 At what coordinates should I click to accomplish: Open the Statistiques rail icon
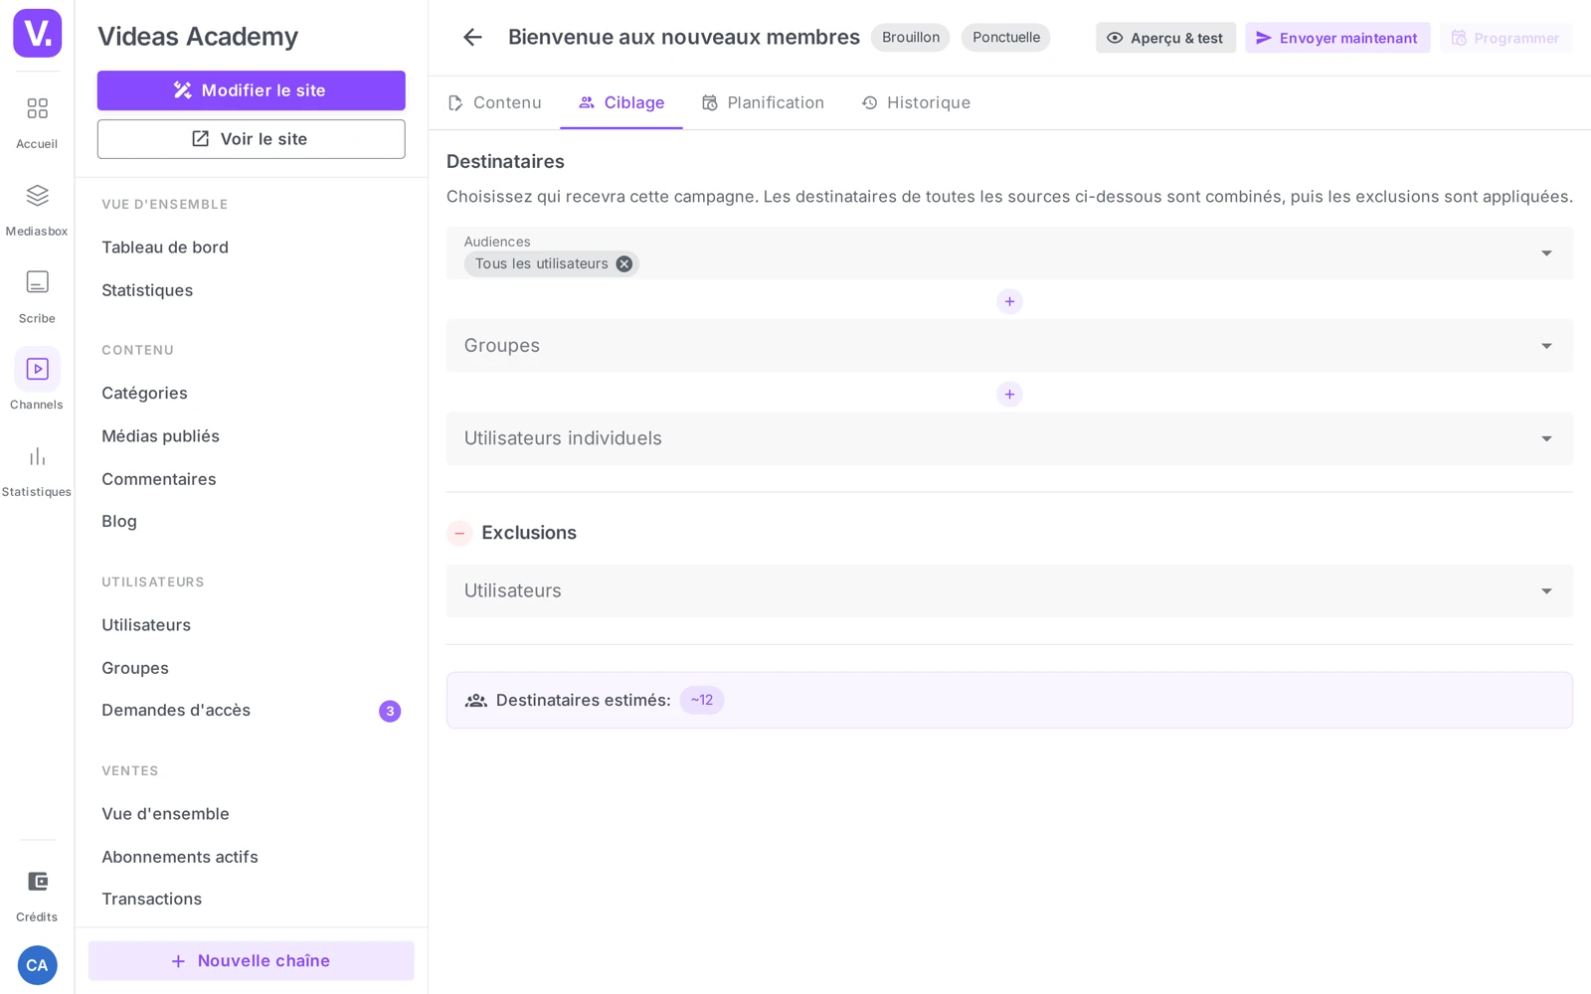pos(37,470)
